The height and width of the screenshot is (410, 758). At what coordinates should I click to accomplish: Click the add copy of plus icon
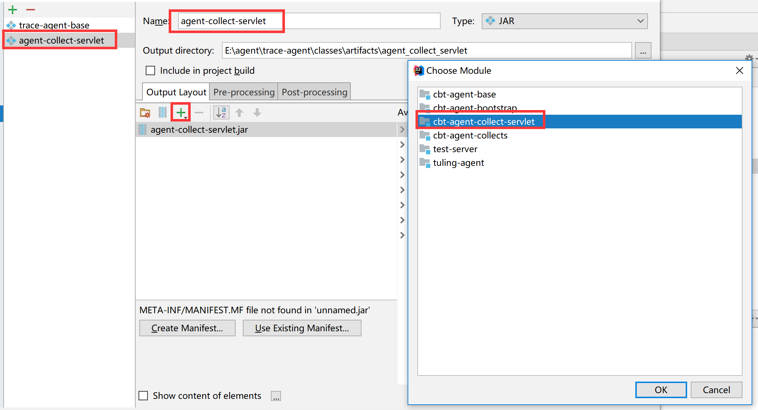tap(181, 113)
